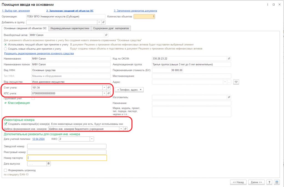
Task: Expand the Счет учета dropdown arrow
Action: (105, 87)
